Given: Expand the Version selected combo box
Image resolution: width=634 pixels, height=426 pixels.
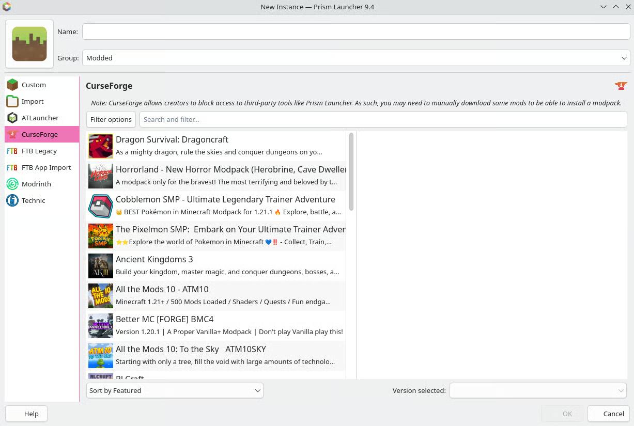Looking at the screenshot, I should 537,390.
